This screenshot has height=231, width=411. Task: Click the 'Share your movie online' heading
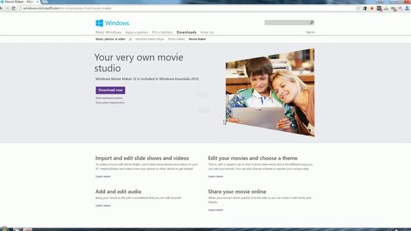tap(237, 192)
